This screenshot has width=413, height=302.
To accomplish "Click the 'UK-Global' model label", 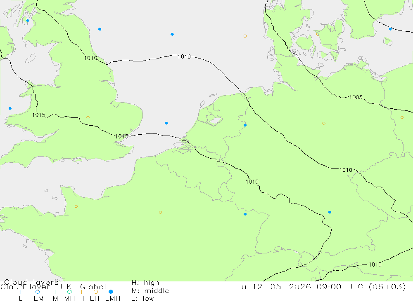I will pyautogui.click(x=83, y=287).
